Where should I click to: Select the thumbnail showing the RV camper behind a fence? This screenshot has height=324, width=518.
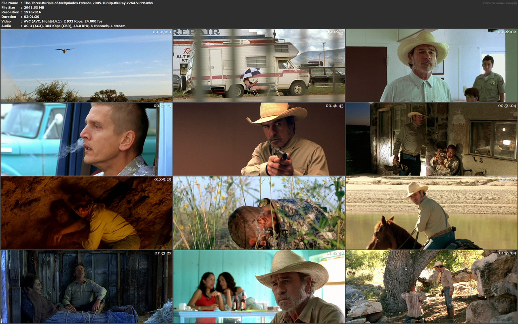click(x=259, y=65)
